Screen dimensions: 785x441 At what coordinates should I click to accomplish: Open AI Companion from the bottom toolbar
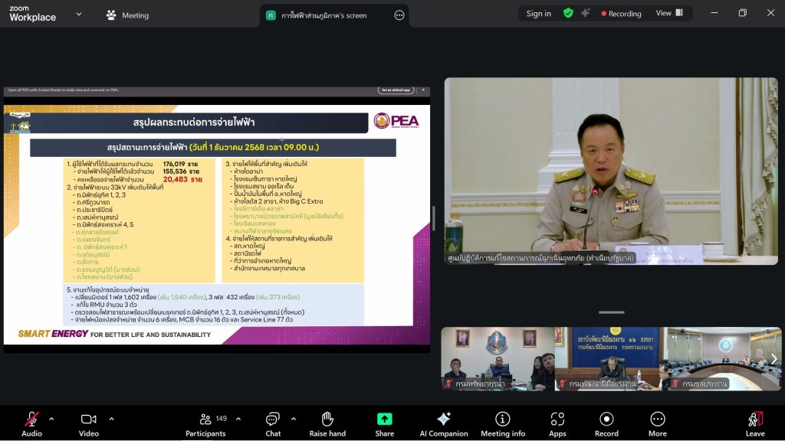[x=443, y=419]
